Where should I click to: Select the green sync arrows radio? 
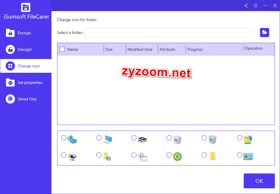pos(169,155)
